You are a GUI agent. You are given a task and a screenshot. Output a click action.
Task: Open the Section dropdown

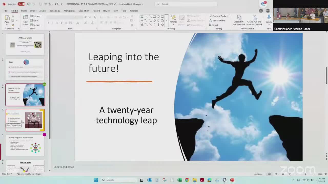point(36,25)
